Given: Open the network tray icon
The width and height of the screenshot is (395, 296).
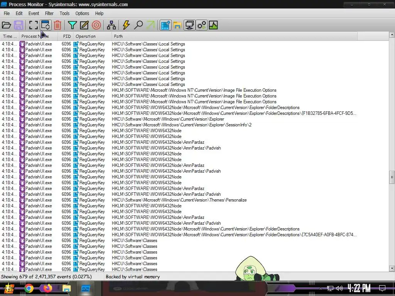Looking at the screenshot, I should [x=330, y=288].
